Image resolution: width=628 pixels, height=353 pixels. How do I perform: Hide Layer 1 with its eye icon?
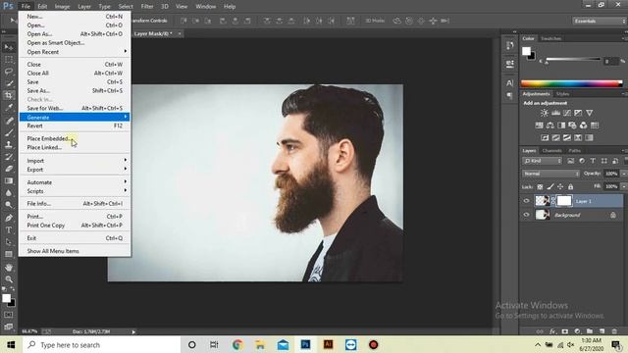(x=526, y=201)
